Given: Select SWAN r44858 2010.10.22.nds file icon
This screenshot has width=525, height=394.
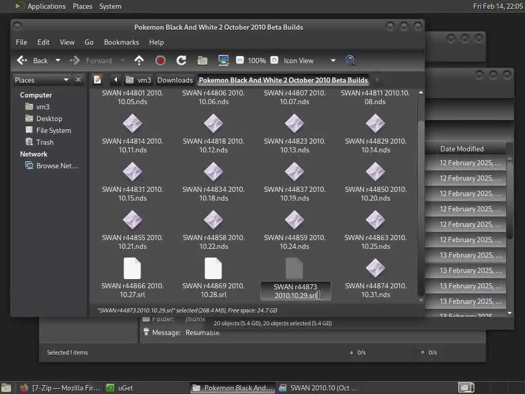Looking at the screenshot, I should click(214, 220).
